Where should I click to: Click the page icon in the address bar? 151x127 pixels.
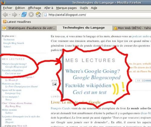(45, 15)
